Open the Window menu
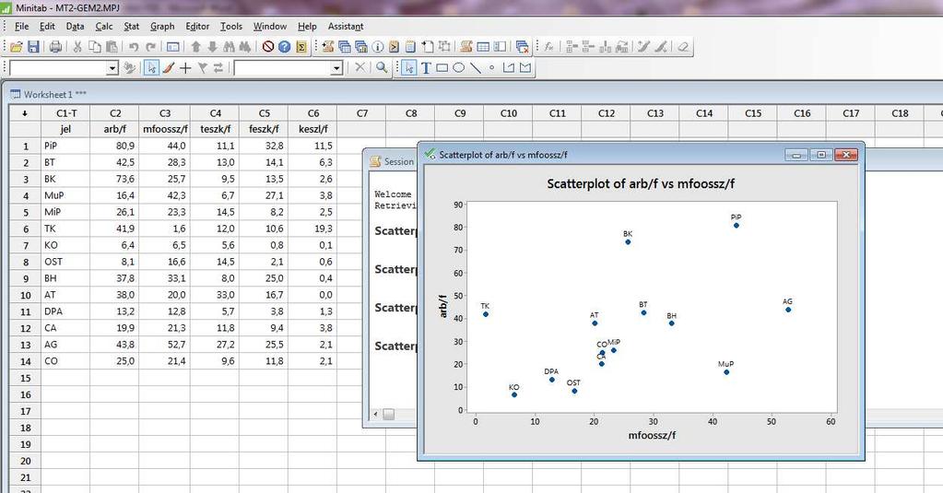 269,27
